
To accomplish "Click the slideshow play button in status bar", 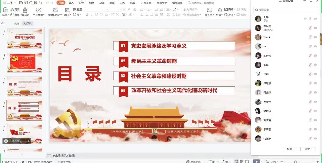I will click(x=256, y=161).
